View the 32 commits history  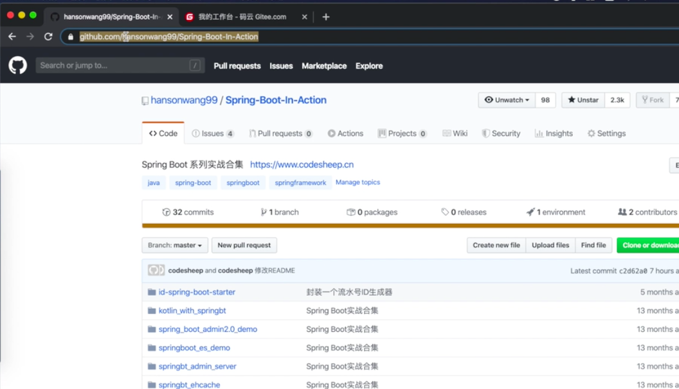(x=188, y=212)
